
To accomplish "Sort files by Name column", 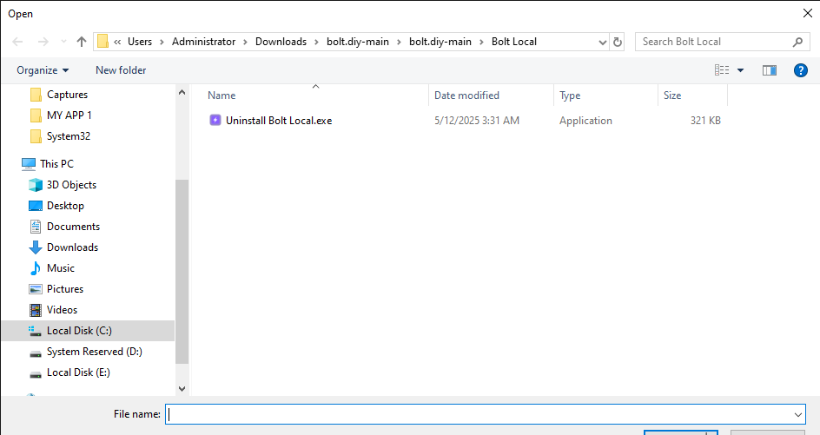I will [x=222, y=96].
